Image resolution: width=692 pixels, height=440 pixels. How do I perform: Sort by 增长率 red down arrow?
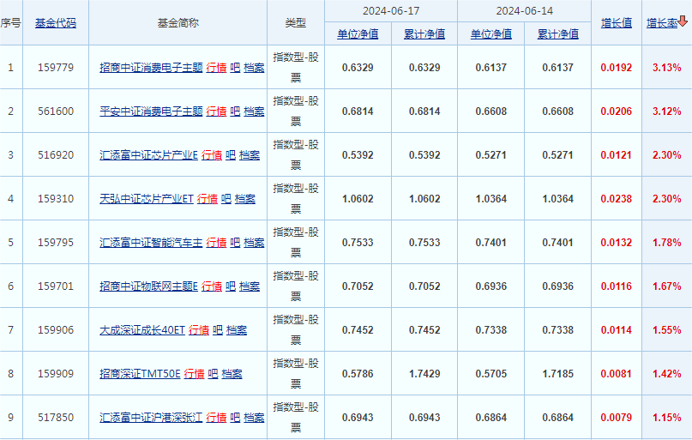pyautogui.click(x=683, y=21)
